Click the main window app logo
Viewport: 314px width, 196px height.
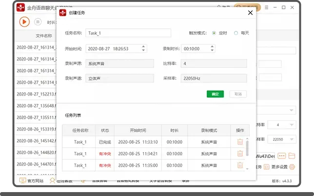pyautogui.click(x=20, y=7)
